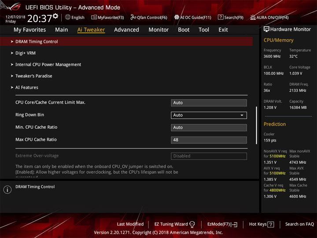
Task: Click the 36x ratio value
Action: (x=267, y=90)
